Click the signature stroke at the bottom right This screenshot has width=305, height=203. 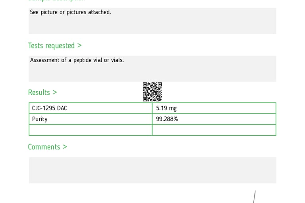click(x=254, y=197)
